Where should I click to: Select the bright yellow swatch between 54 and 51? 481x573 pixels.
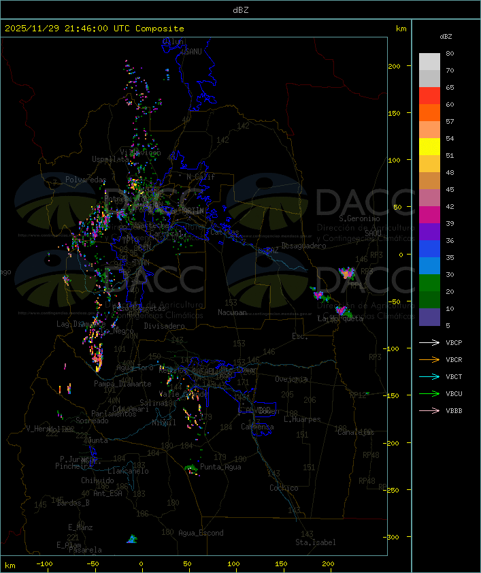pyautogui.click(x=429, y=147)
